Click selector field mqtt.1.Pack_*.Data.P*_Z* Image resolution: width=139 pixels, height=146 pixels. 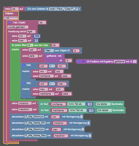click(x=63, y=9)
